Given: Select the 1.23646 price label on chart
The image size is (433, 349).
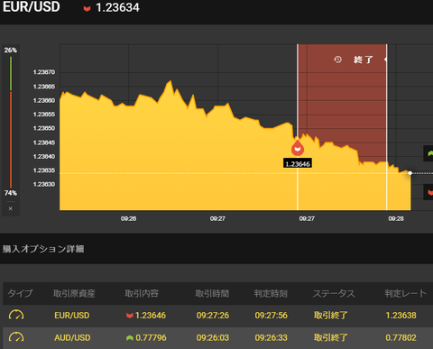Looking at the screenshot, I should tap(298, 164).
